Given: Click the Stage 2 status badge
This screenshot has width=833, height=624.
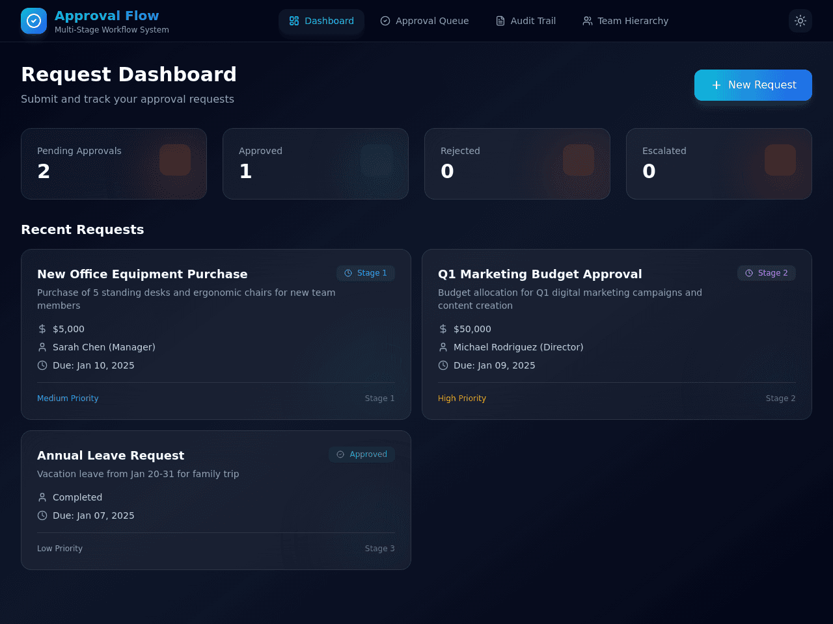Looking at the screenshot, I should [767, 273].
